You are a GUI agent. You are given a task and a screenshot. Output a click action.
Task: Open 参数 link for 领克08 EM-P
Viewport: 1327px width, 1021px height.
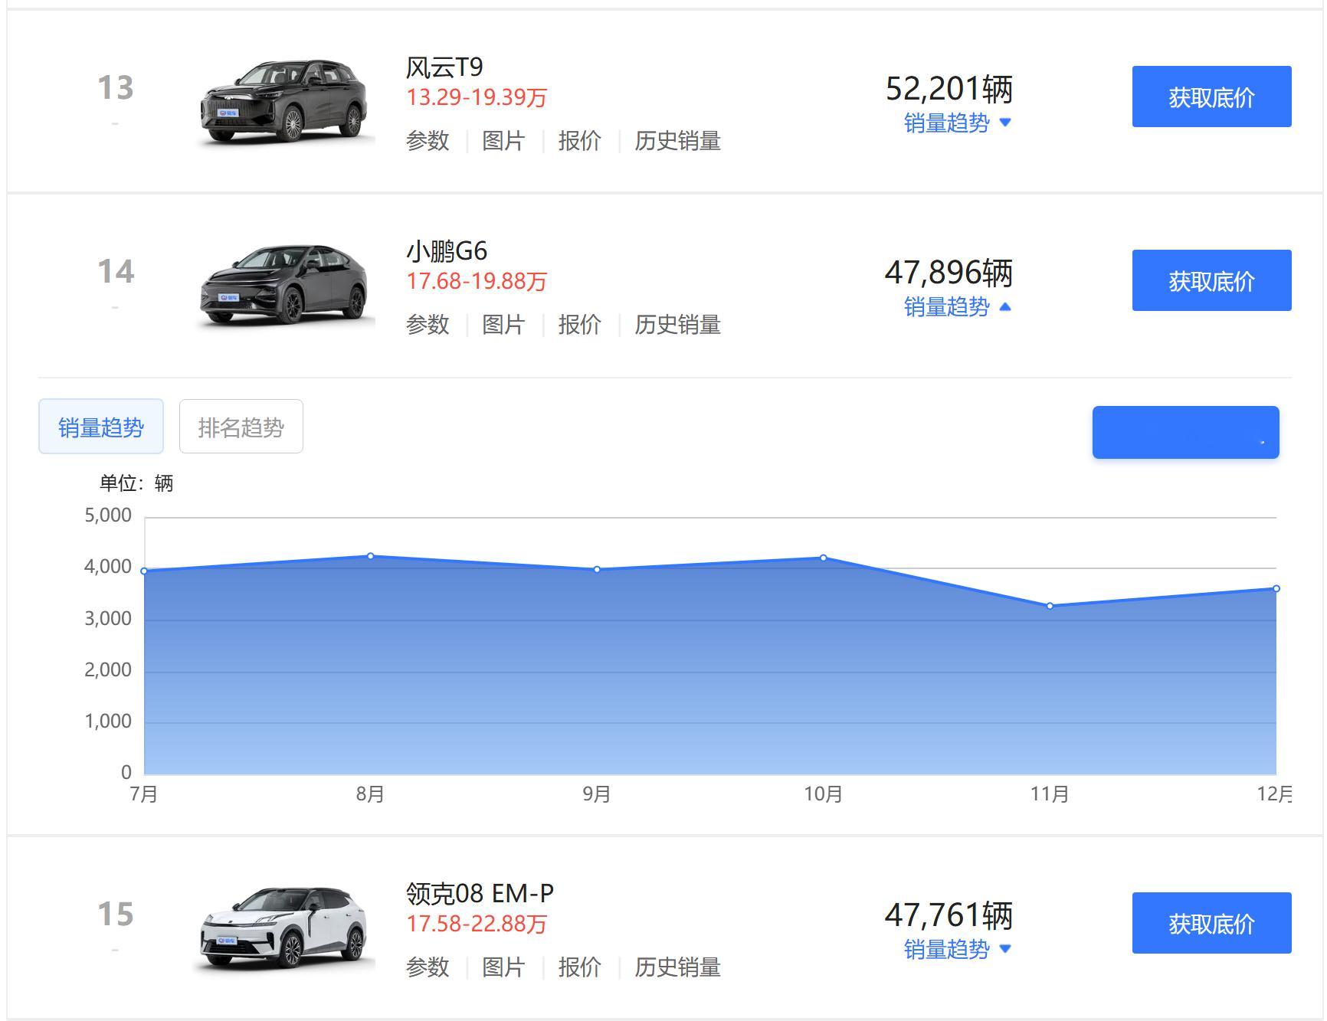428,967
